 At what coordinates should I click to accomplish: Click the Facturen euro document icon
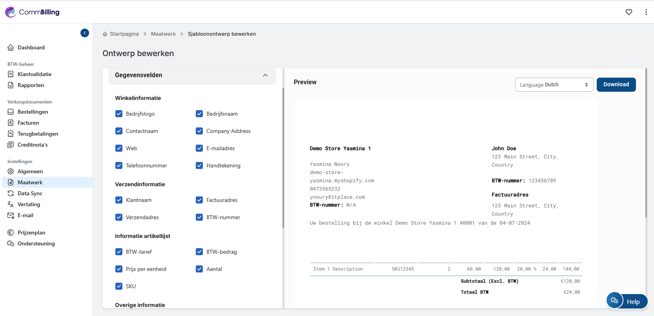tap(11, 123)
